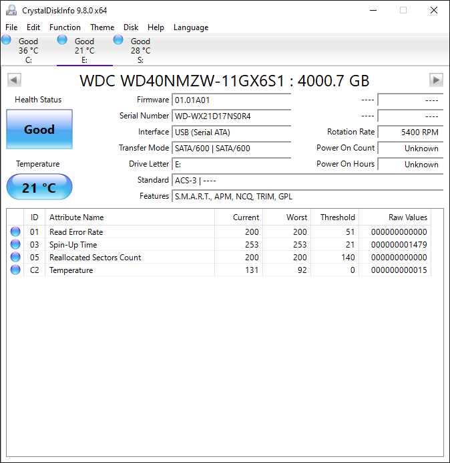Select the E: drive status orb
450x463 pixels.
(62, 39)
